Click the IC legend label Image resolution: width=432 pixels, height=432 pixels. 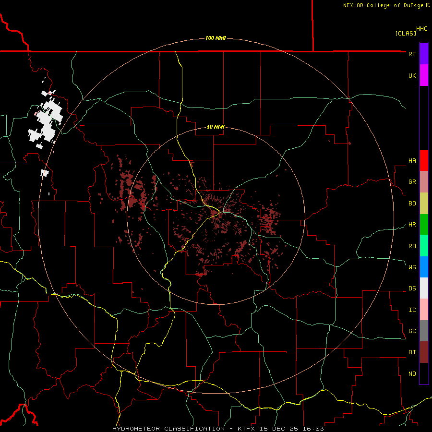[412, 310]
